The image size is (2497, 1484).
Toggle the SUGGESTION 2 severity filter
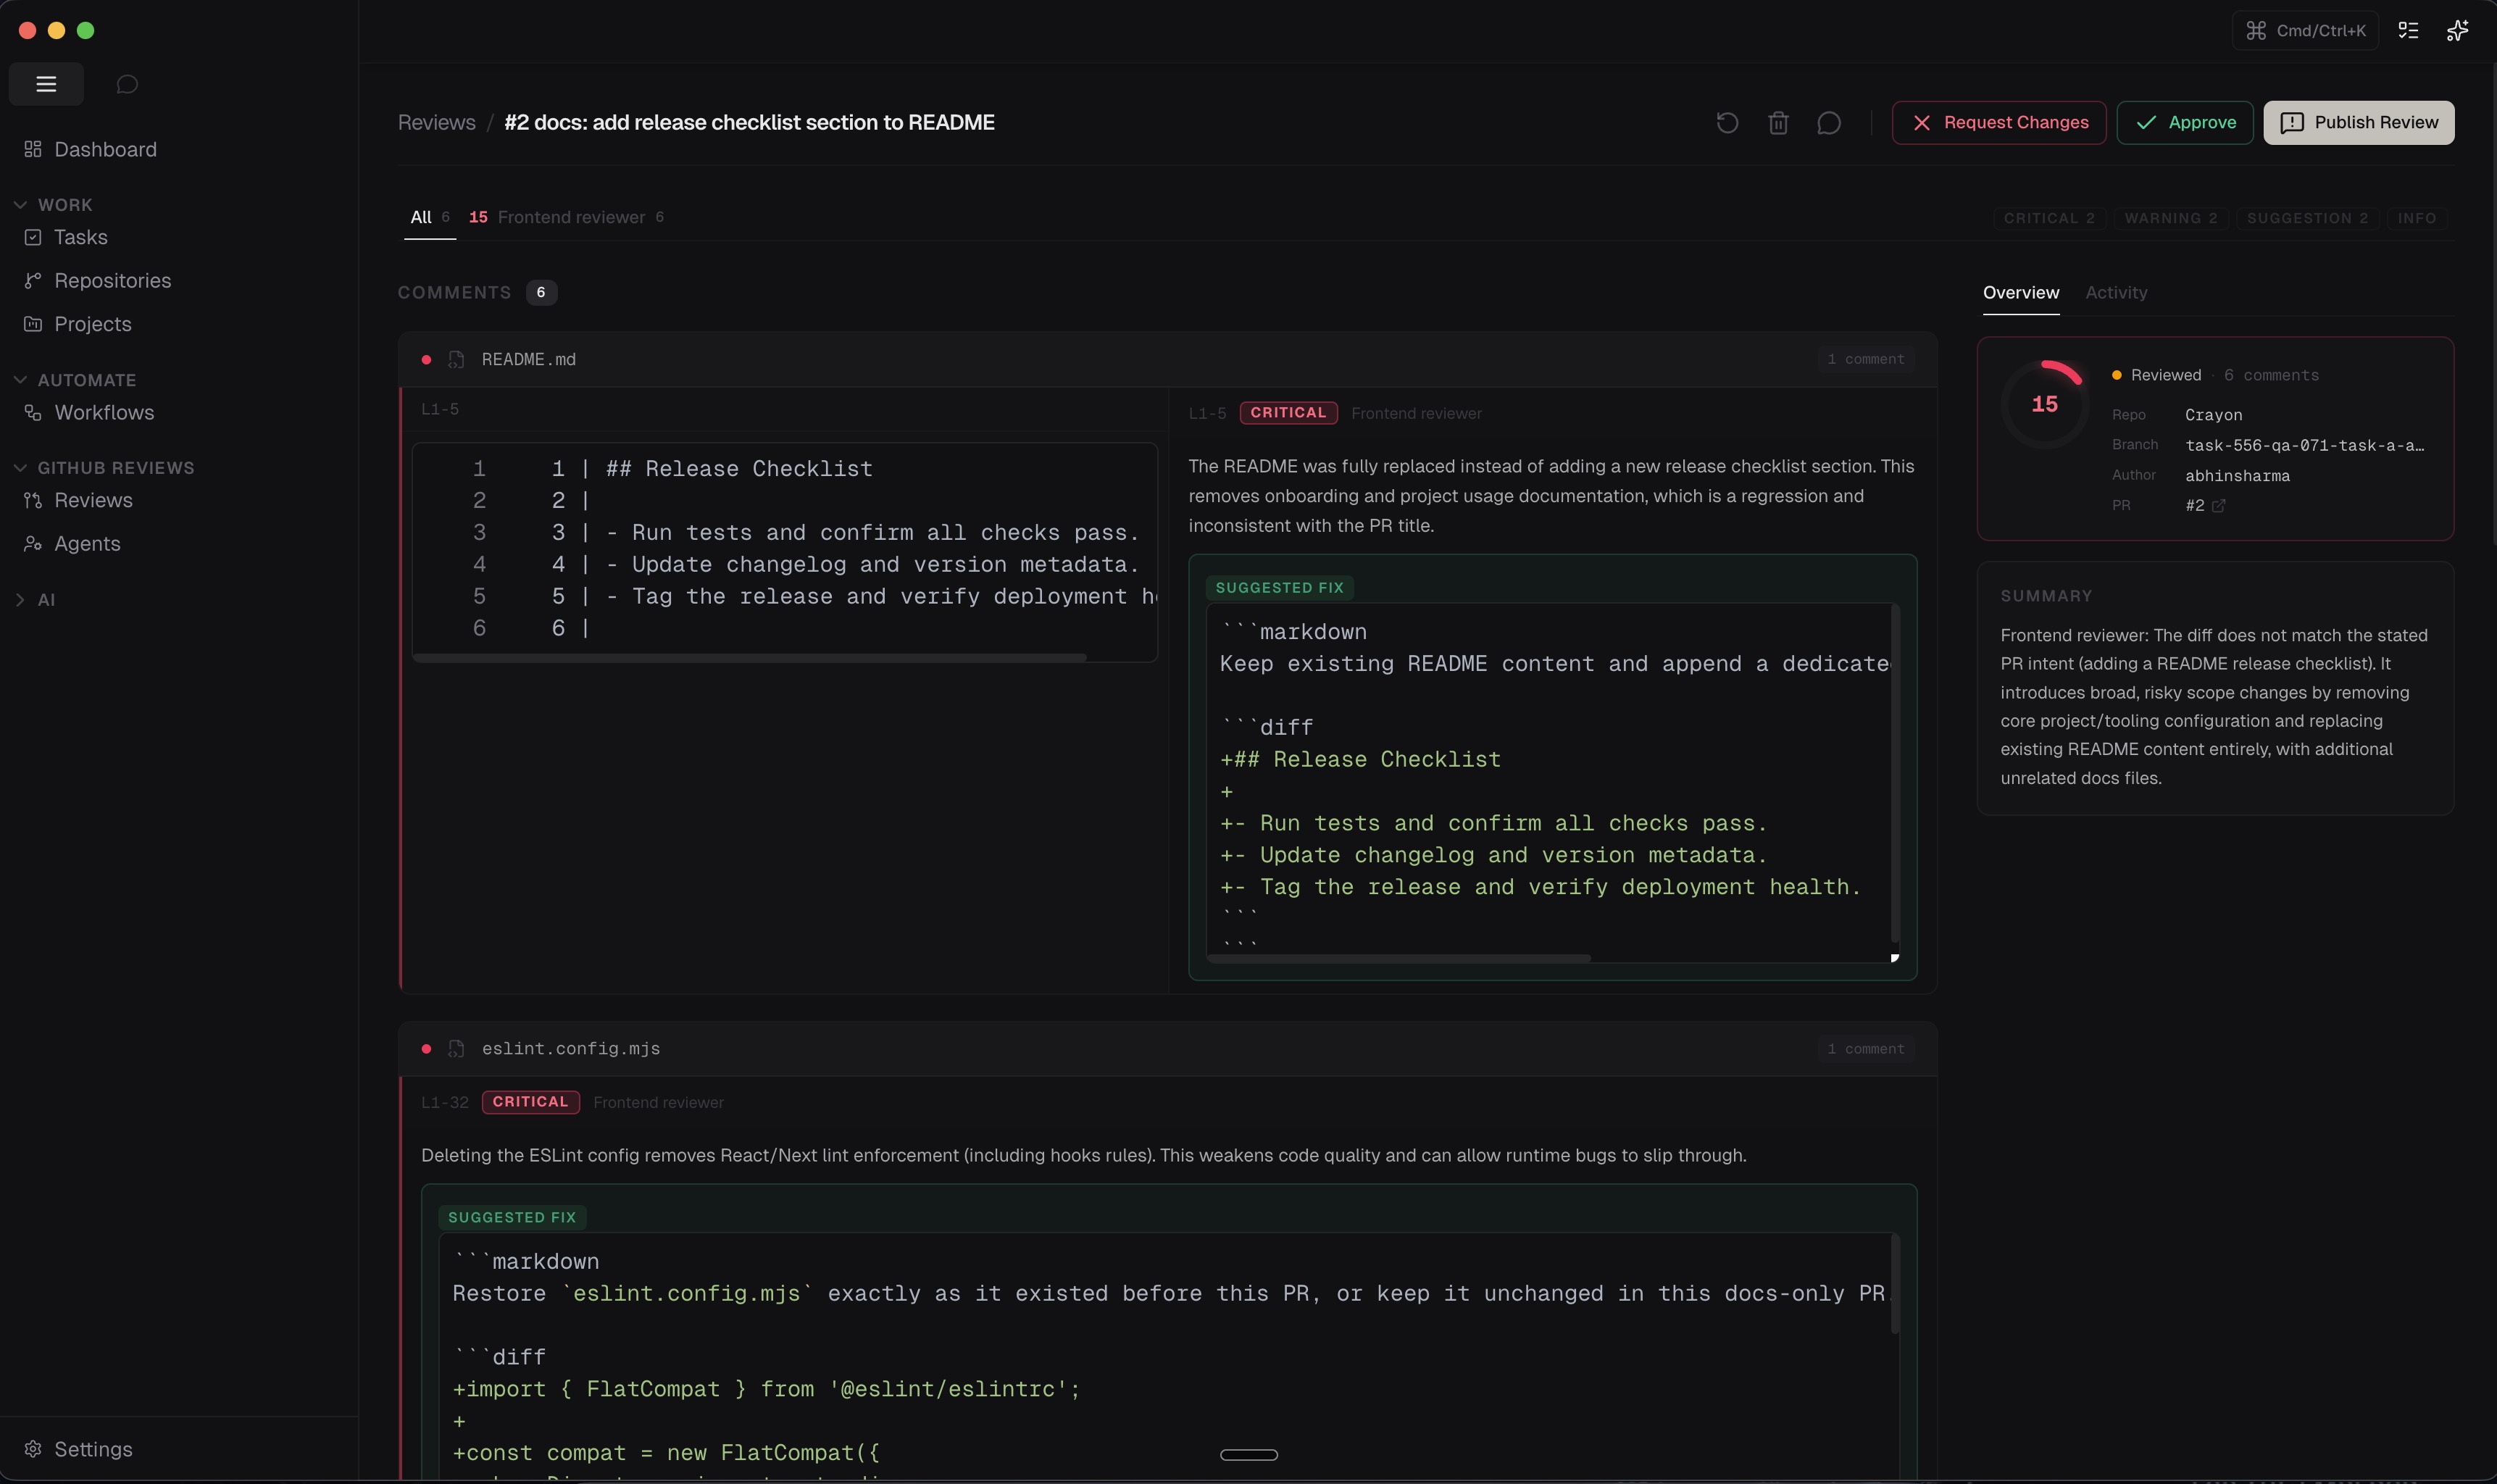click(2307, 218)
